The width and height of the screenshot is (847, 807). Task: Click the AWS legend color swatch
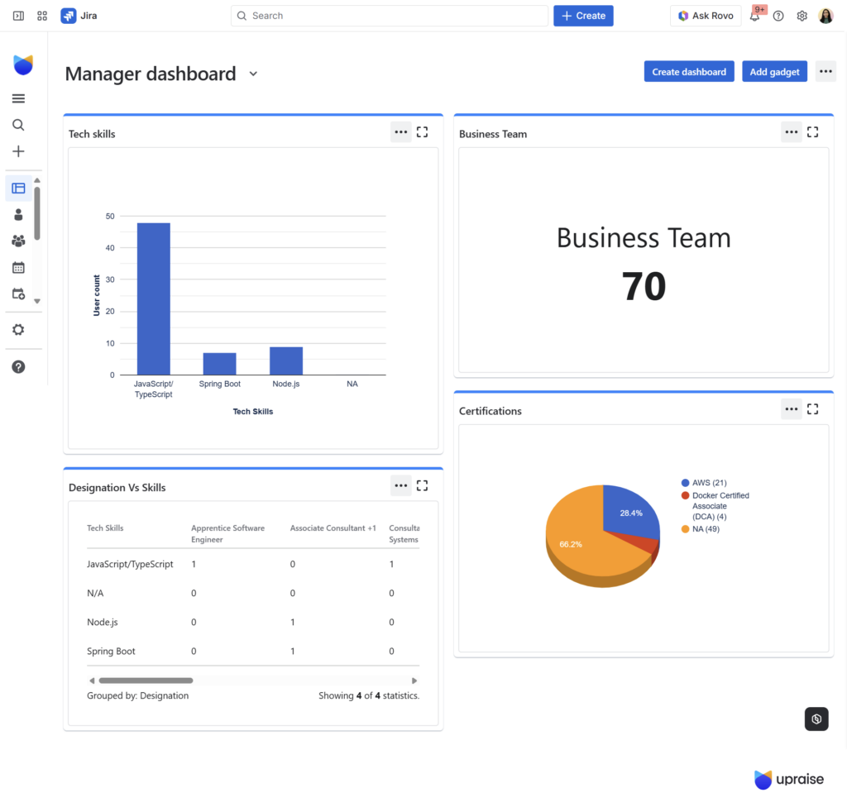pyautogui.click(x=685, y=483)
